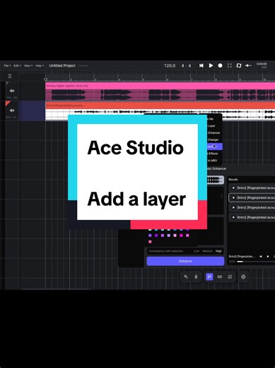Image resolution: width=275 pixels, height=368 pixels.
Task: Click the purple Enhance button
Action: (185, 261)
